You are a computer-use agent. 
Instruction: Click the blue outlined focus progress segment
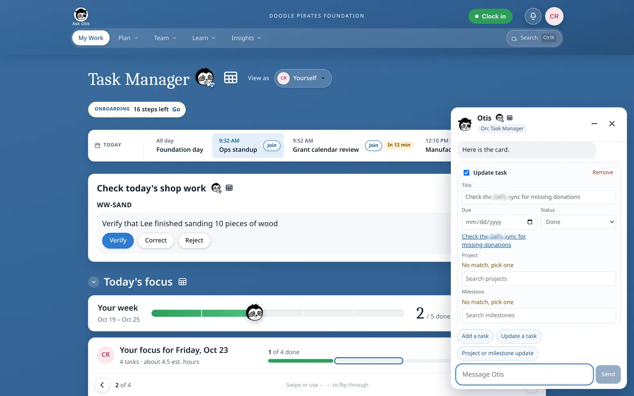[369, 361]
